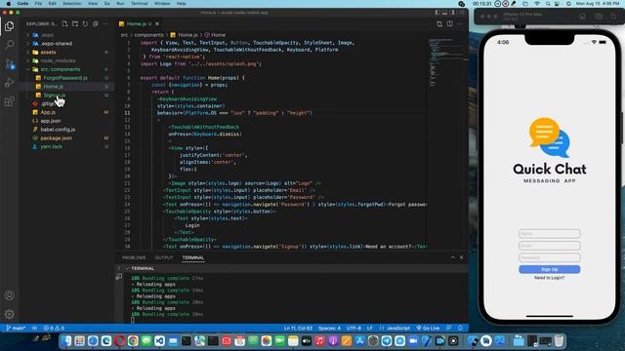625x351 pixels.
Task: Open changes icon in editor title bar
Action: [439, 23]
